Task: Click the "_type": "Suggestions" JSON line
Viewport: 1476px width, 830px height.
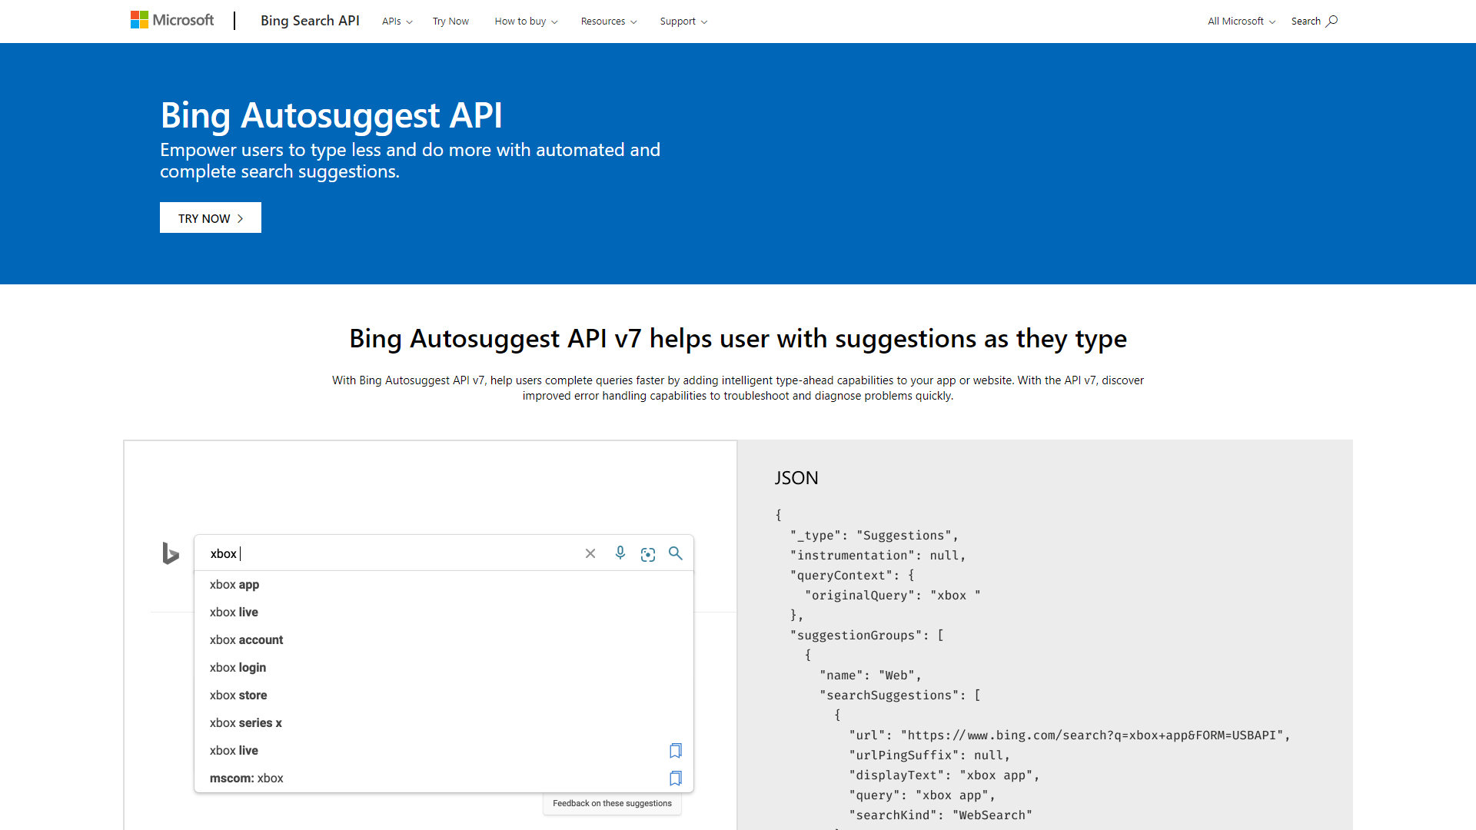Action: coord(874,536)
